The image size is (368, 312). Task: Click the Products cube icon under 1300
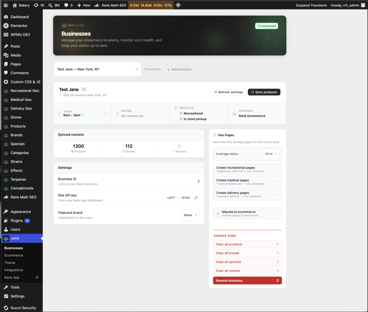tap(72, 151)
